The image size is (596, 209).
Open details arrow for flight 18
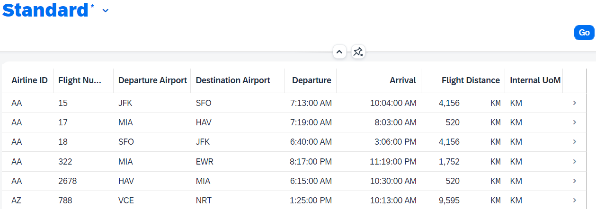point(574,142)
